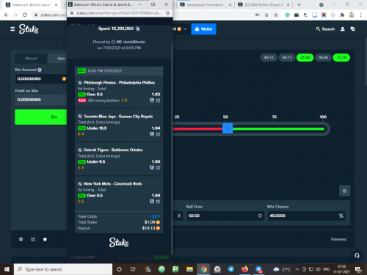Open the betslip icon for Mets - Reds
The height and width of the screenshot is (275, 367).
click(x=152, y=201)
